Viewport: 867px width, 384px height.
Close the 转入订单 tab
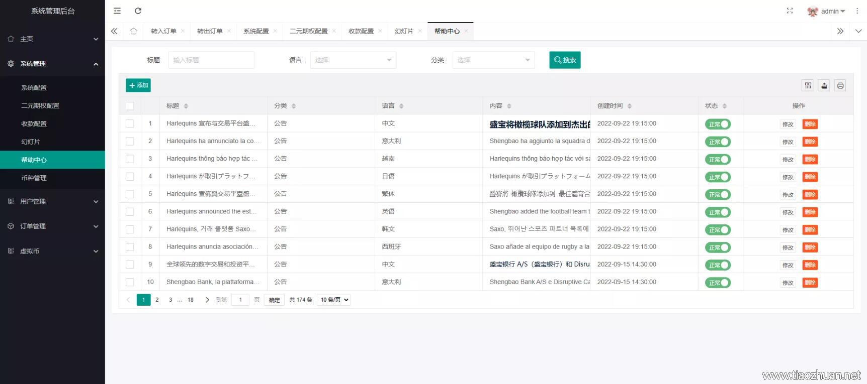click(183, 31)
